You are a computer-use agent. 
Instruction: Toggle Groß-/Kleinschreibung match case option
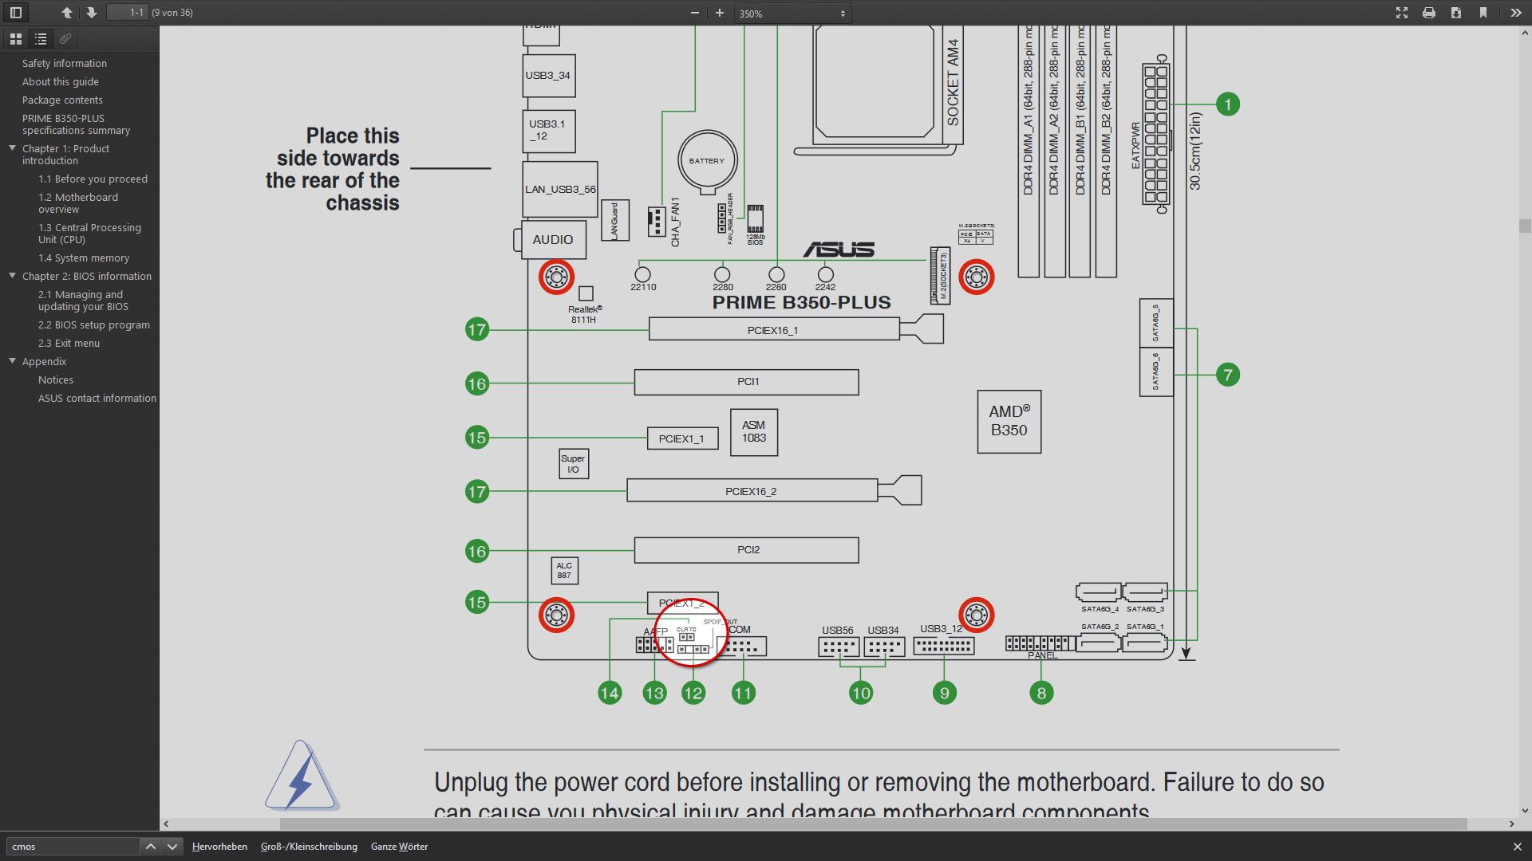309,847
